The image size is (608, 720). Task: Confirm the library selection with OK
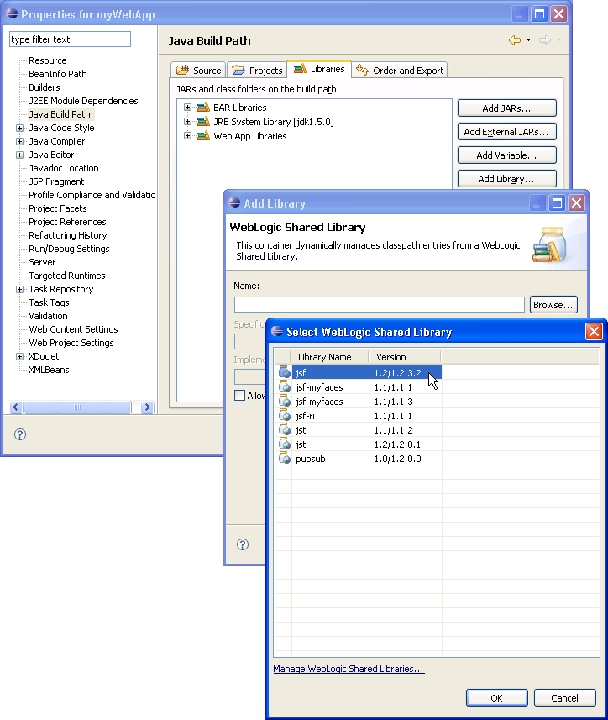[x=497, y=698]
